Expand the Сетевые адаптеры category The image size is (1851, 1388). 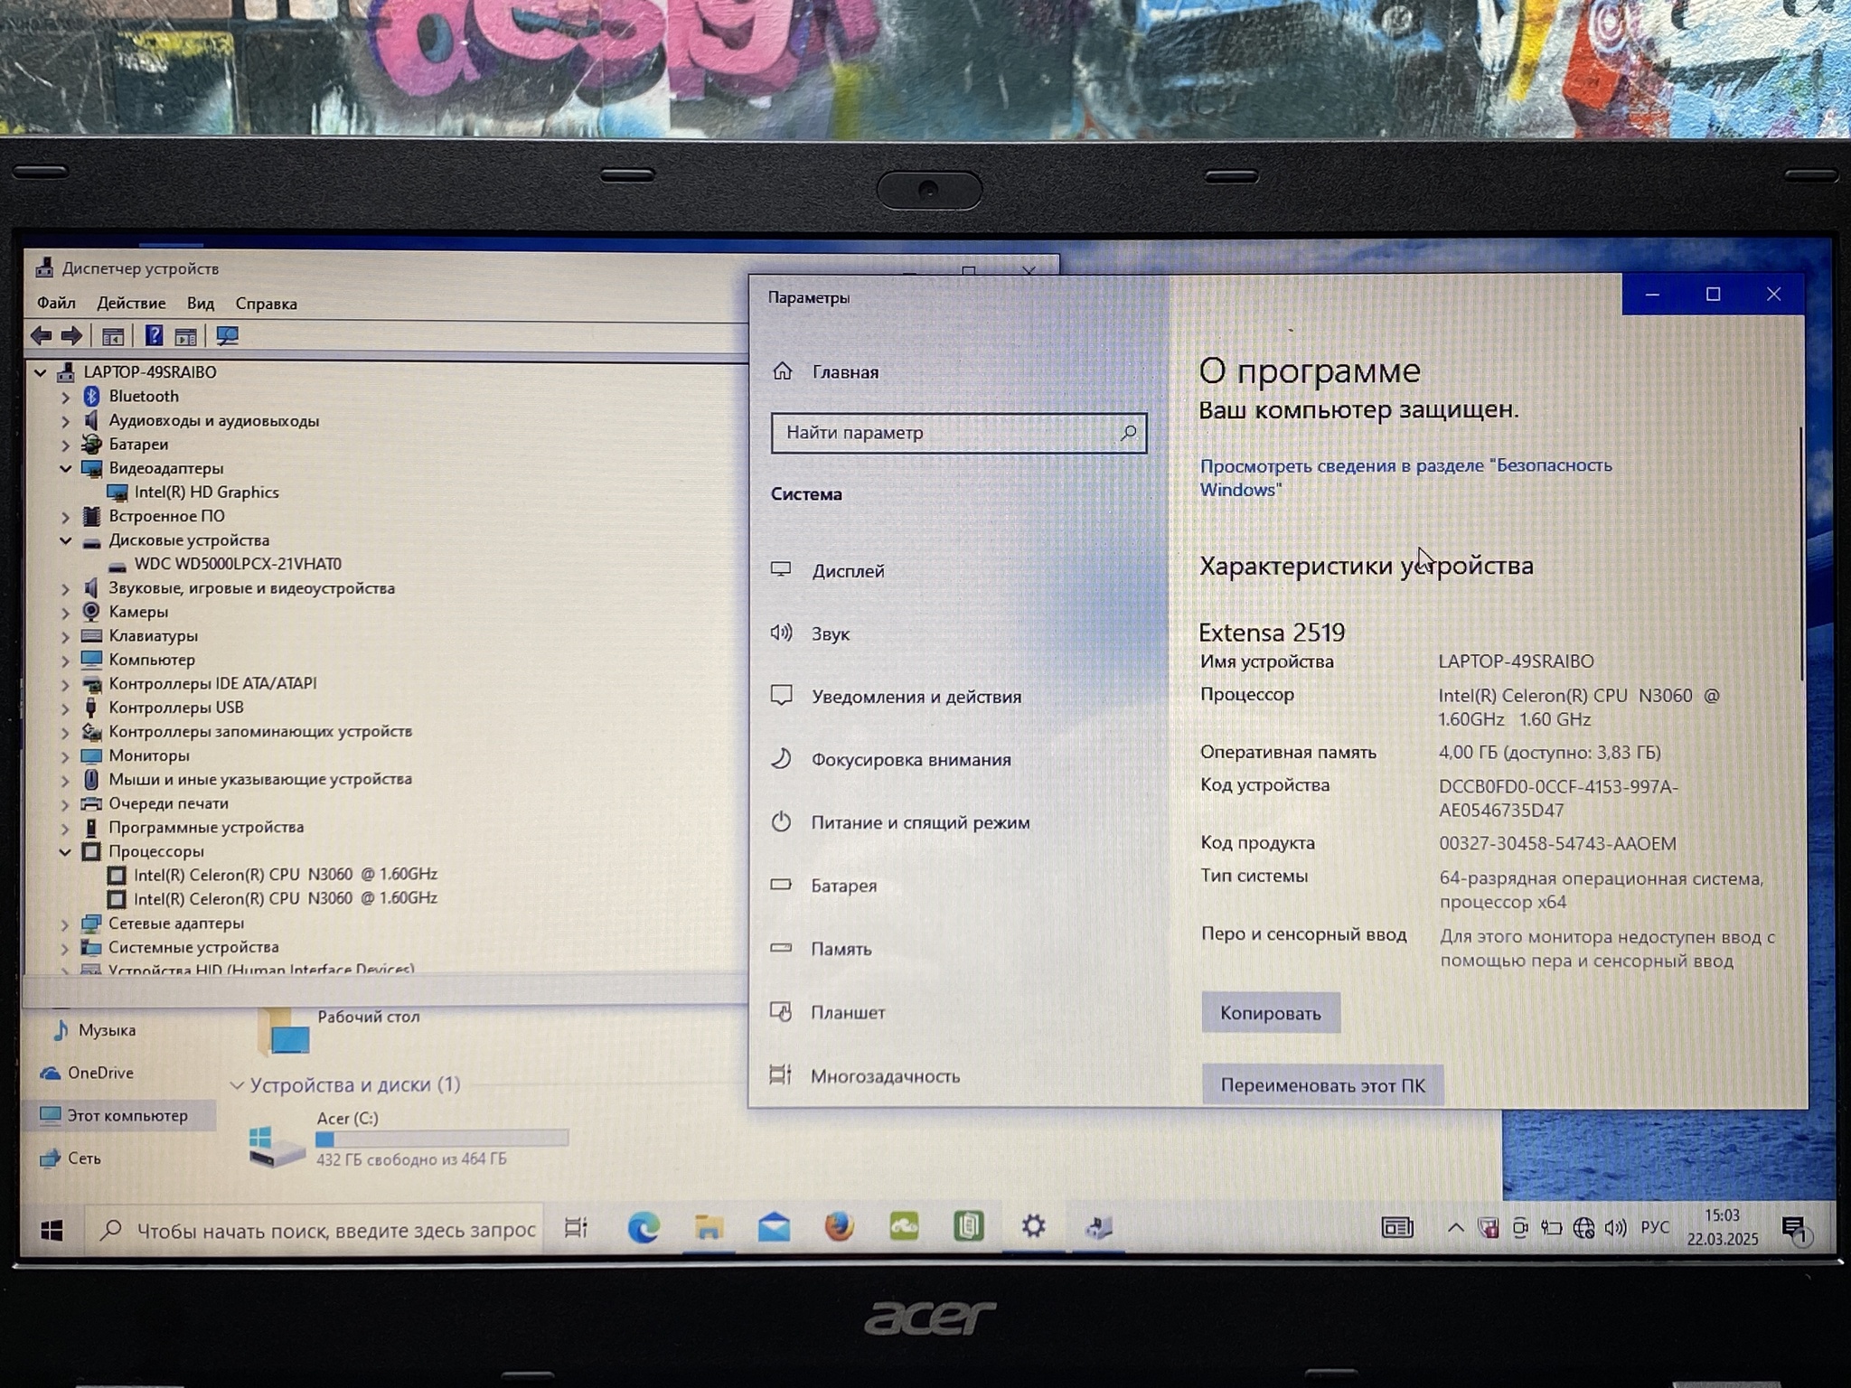tap(65, 924)
